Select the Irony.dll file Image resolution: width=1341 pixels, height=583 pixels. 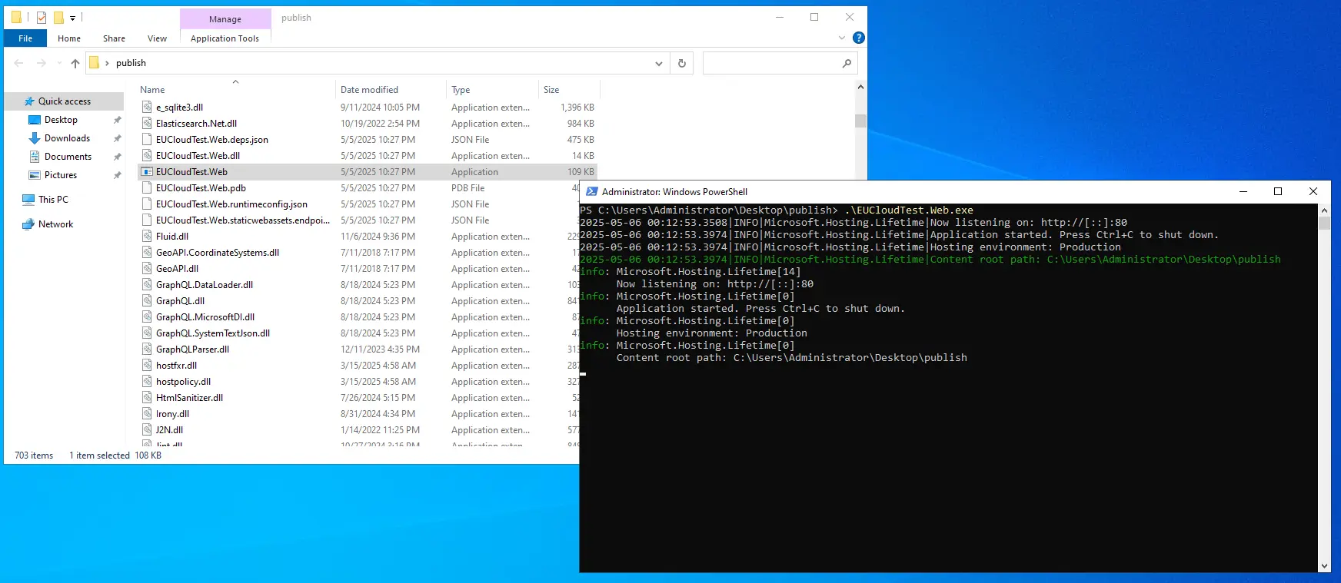(x=172, y=414)
